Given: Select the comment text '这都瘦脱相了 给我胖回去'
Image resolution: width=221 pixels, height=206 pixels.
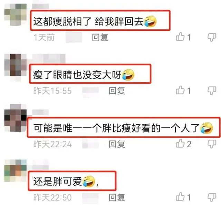Looking at the screenshot, I should pos(88,21).
